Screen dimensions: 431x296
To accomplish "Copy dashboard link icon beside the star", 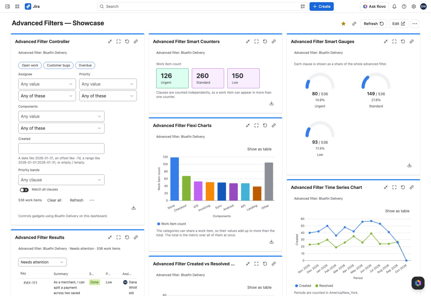I will pyautogui.click(x=354, y=24).
